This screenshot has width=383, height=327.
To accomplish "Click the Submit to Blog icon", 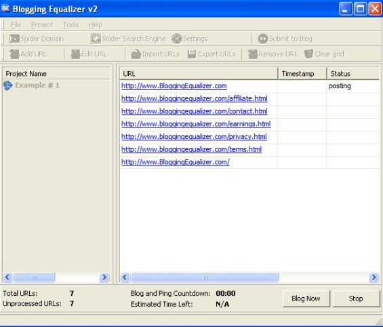I will coord(263,39).
